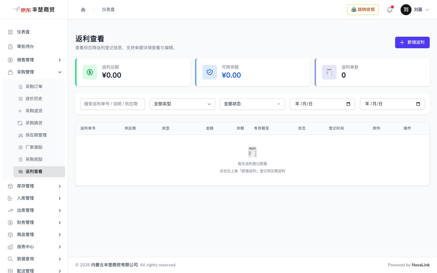Screen dimensions: 437x273
Task: Click the 京东丰楚商贸 logo
Action: pyautogui.click(x=34, y=10)
